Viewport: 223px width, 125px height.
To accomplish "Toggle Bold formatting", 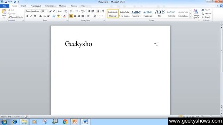I will (x=27, y=16).
